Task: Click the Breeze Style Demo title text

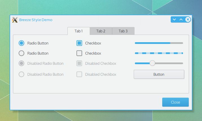Action: click(36, 20)
